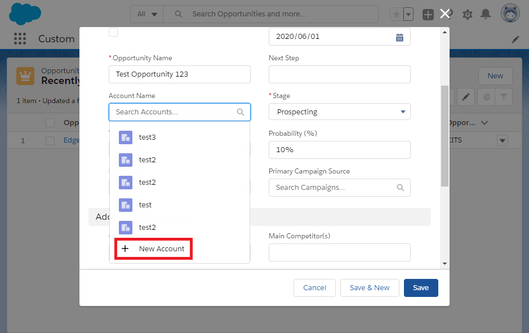The image size is (529, 333).
Task: Click the calendar icon in date field
Action: coord(399,37)
